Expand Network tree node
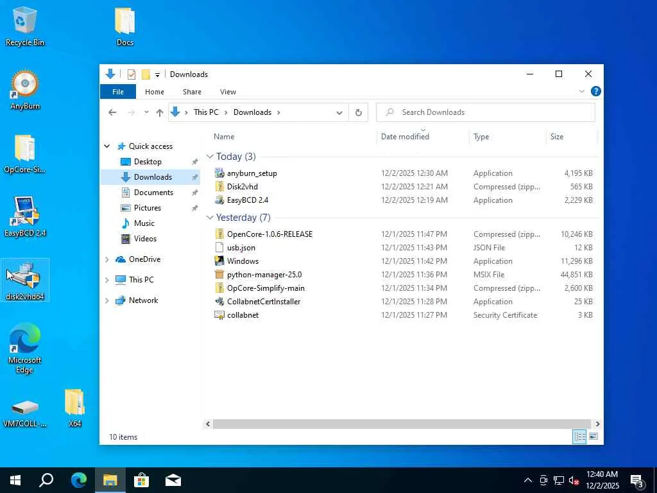 (107, 300)
